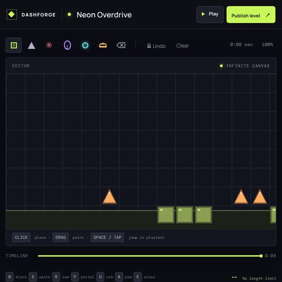Click the first green block in the row

coord(166,215)
